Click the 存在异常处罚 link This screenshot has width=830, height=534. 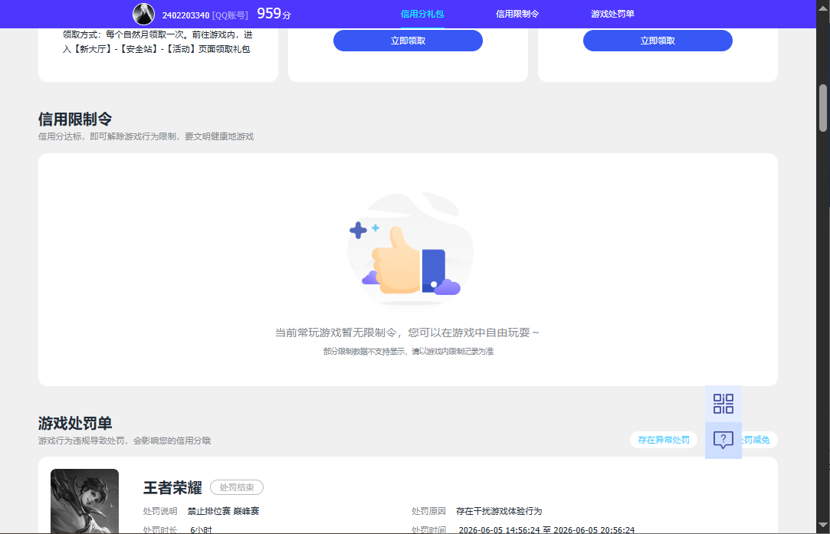point(663,440)
